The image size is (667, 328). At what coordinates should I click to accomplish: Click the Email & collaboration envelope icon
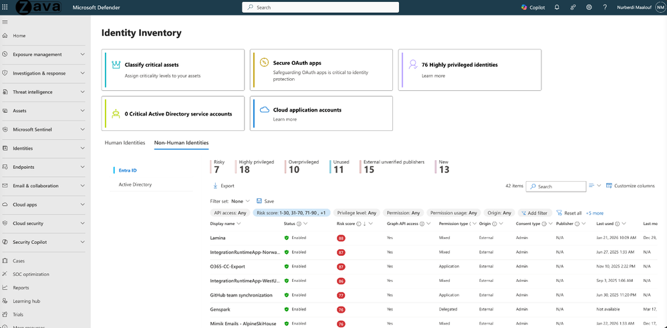[x=5, y=186]
